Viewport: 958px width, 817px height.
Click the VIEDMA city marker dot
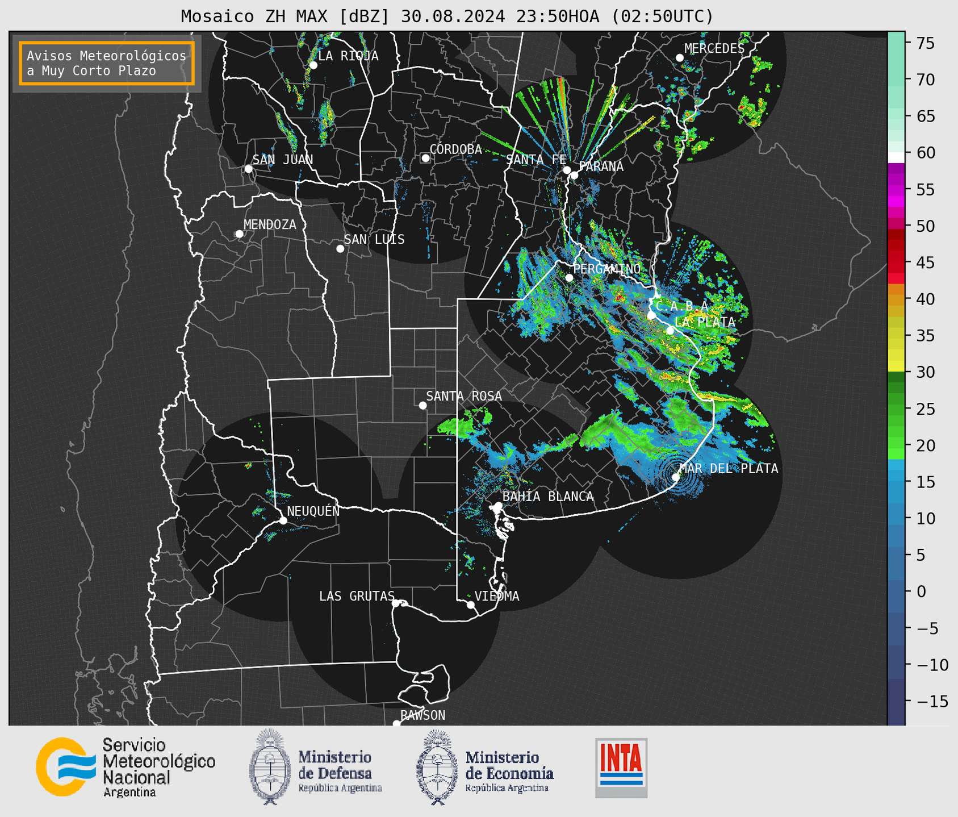pos(470,605)
